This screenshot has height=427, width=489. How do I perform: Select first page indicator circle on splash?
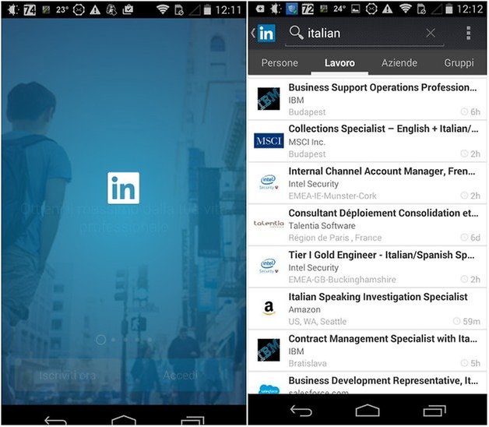click(x=100, y=340)
